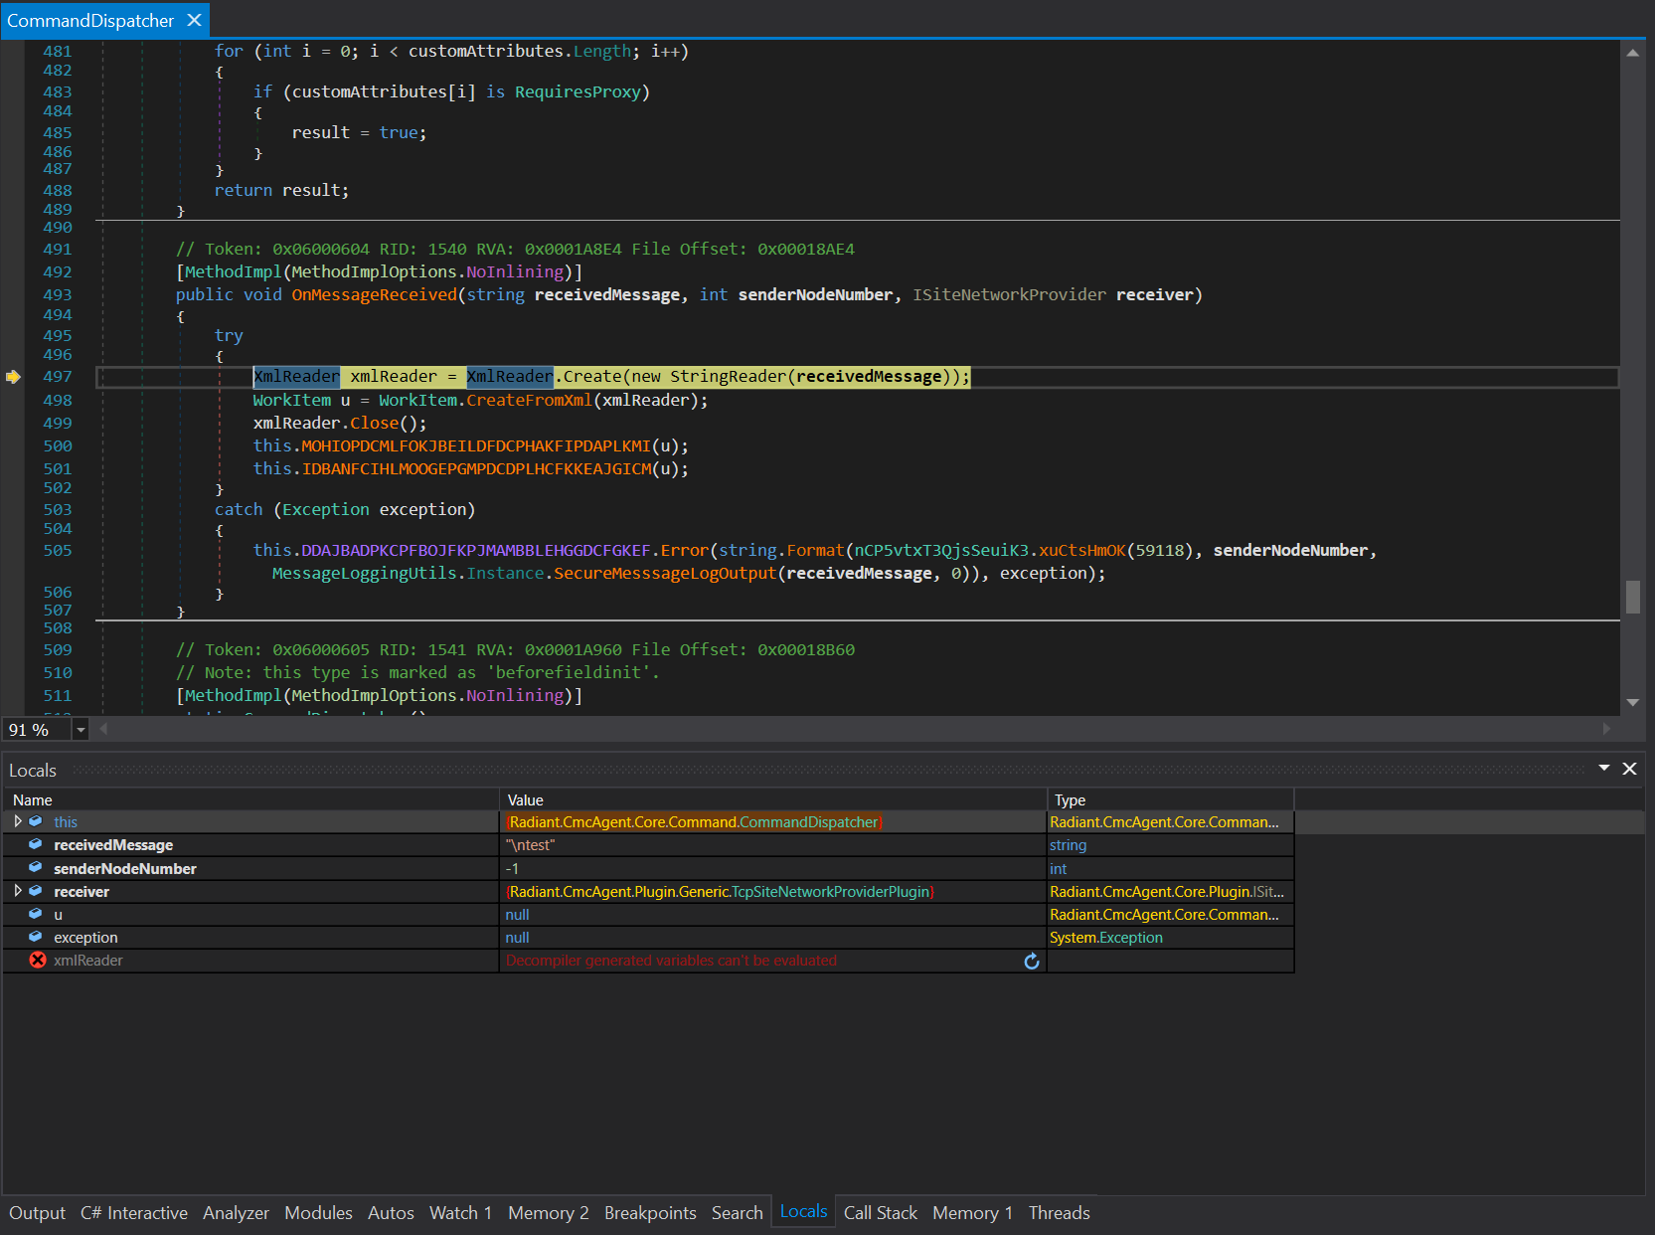Click the red error icon beside xmlReader

pyautogui.click(x=38, y=961)
